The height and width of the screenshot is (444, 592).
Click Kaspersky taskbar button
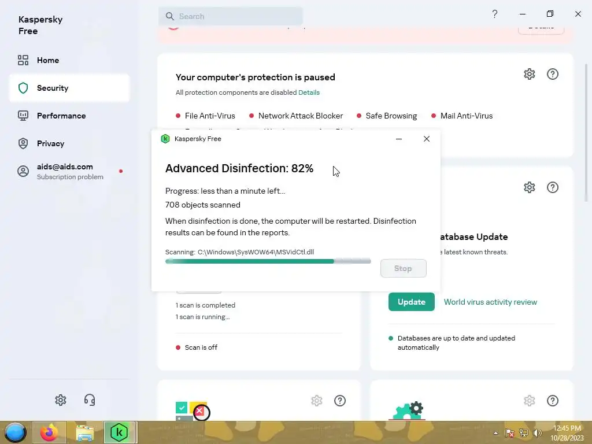pos(119,432)
